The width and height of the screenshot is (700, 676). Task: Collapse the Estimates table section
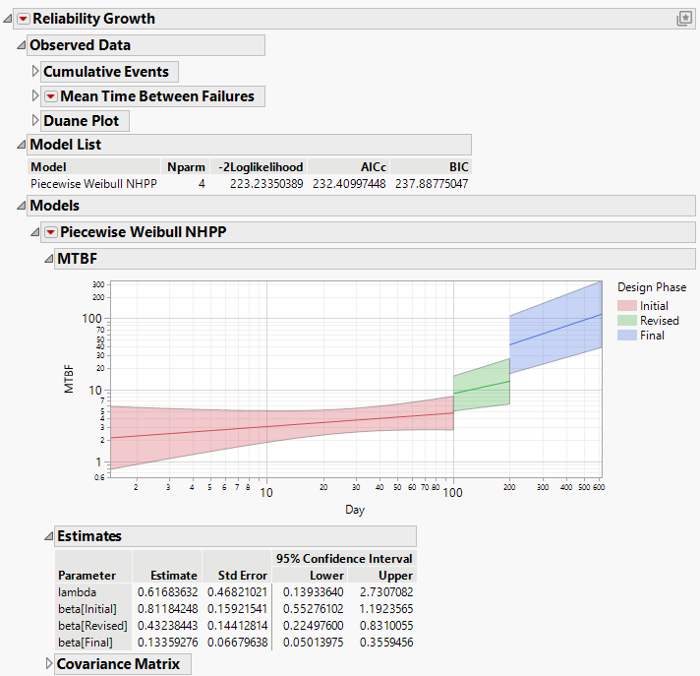click(49, 537)
